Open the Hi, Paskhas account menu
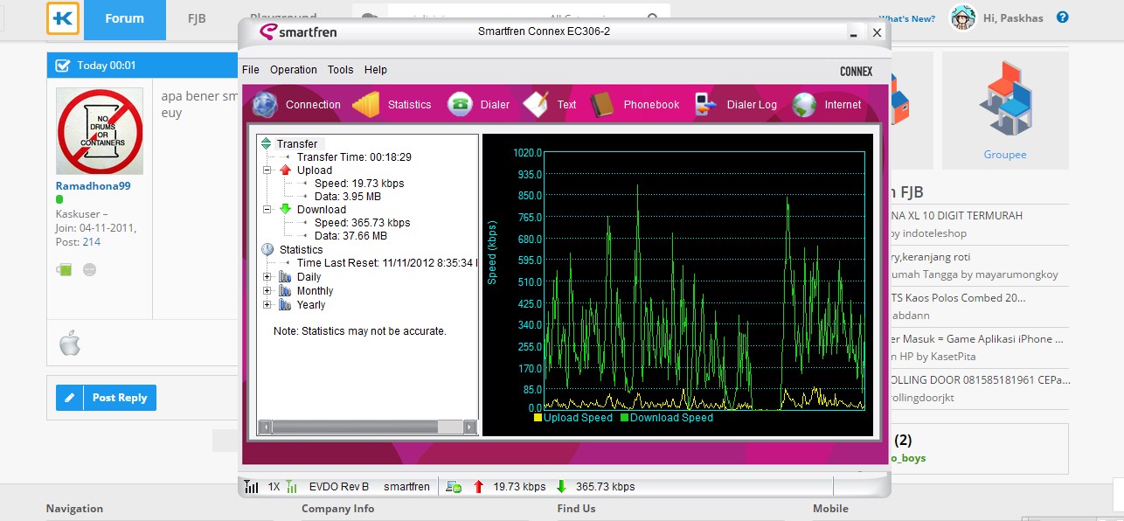 [1013, 17]
